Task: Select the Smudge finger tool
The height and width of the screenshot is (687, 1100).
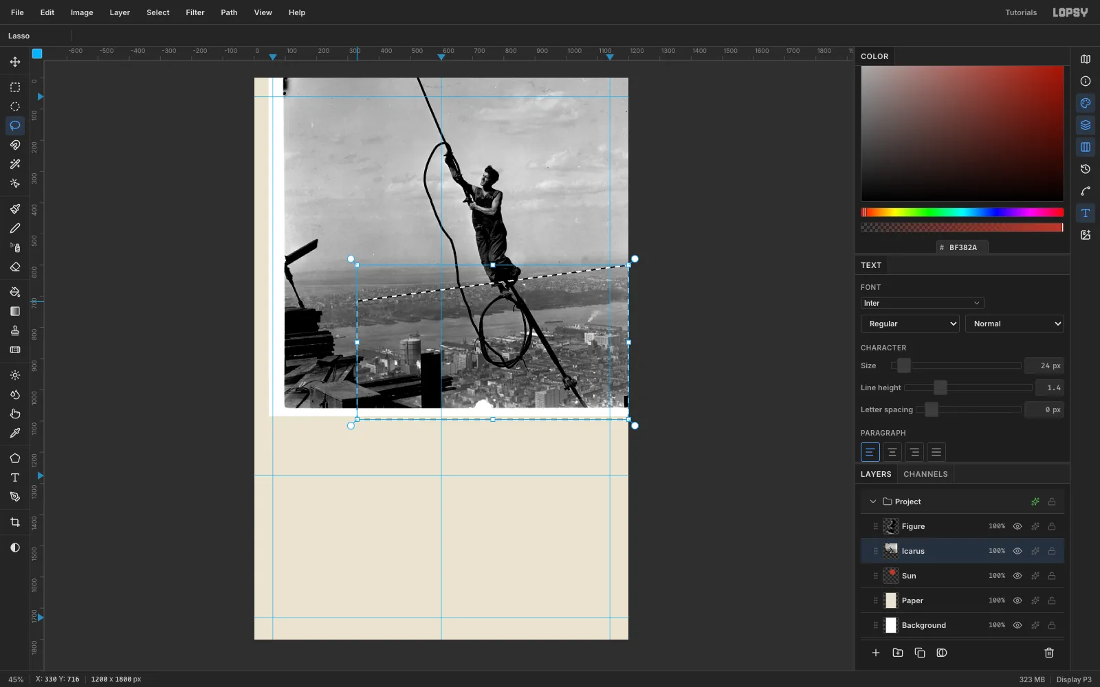Action: (15, 414)
